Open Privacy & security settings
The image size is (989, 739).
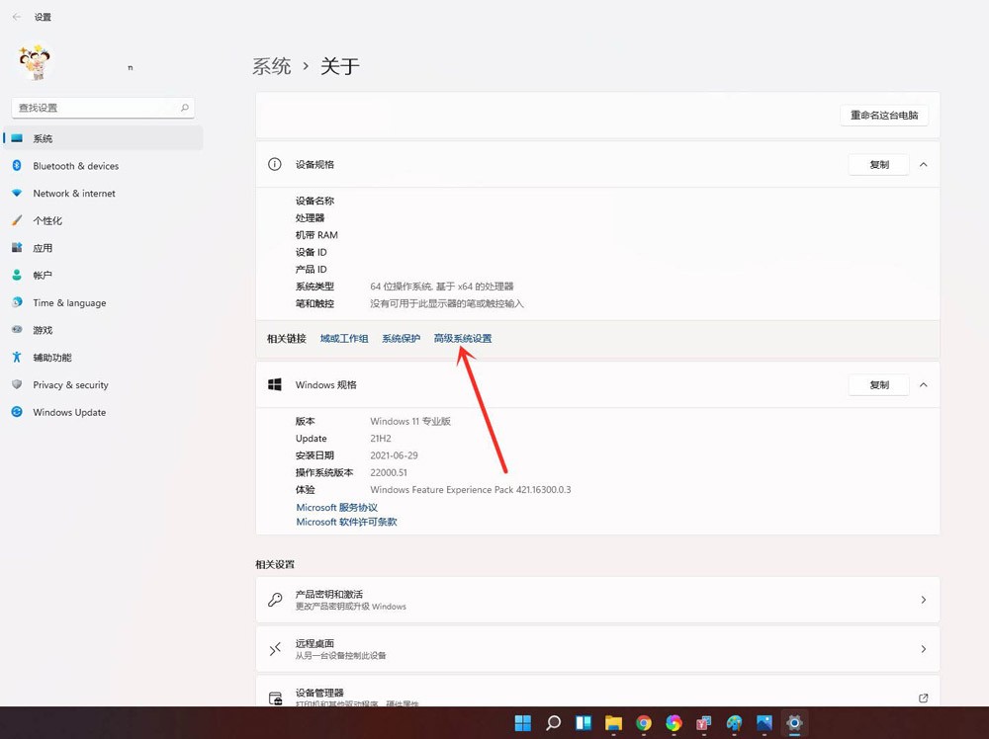point(69,385)
